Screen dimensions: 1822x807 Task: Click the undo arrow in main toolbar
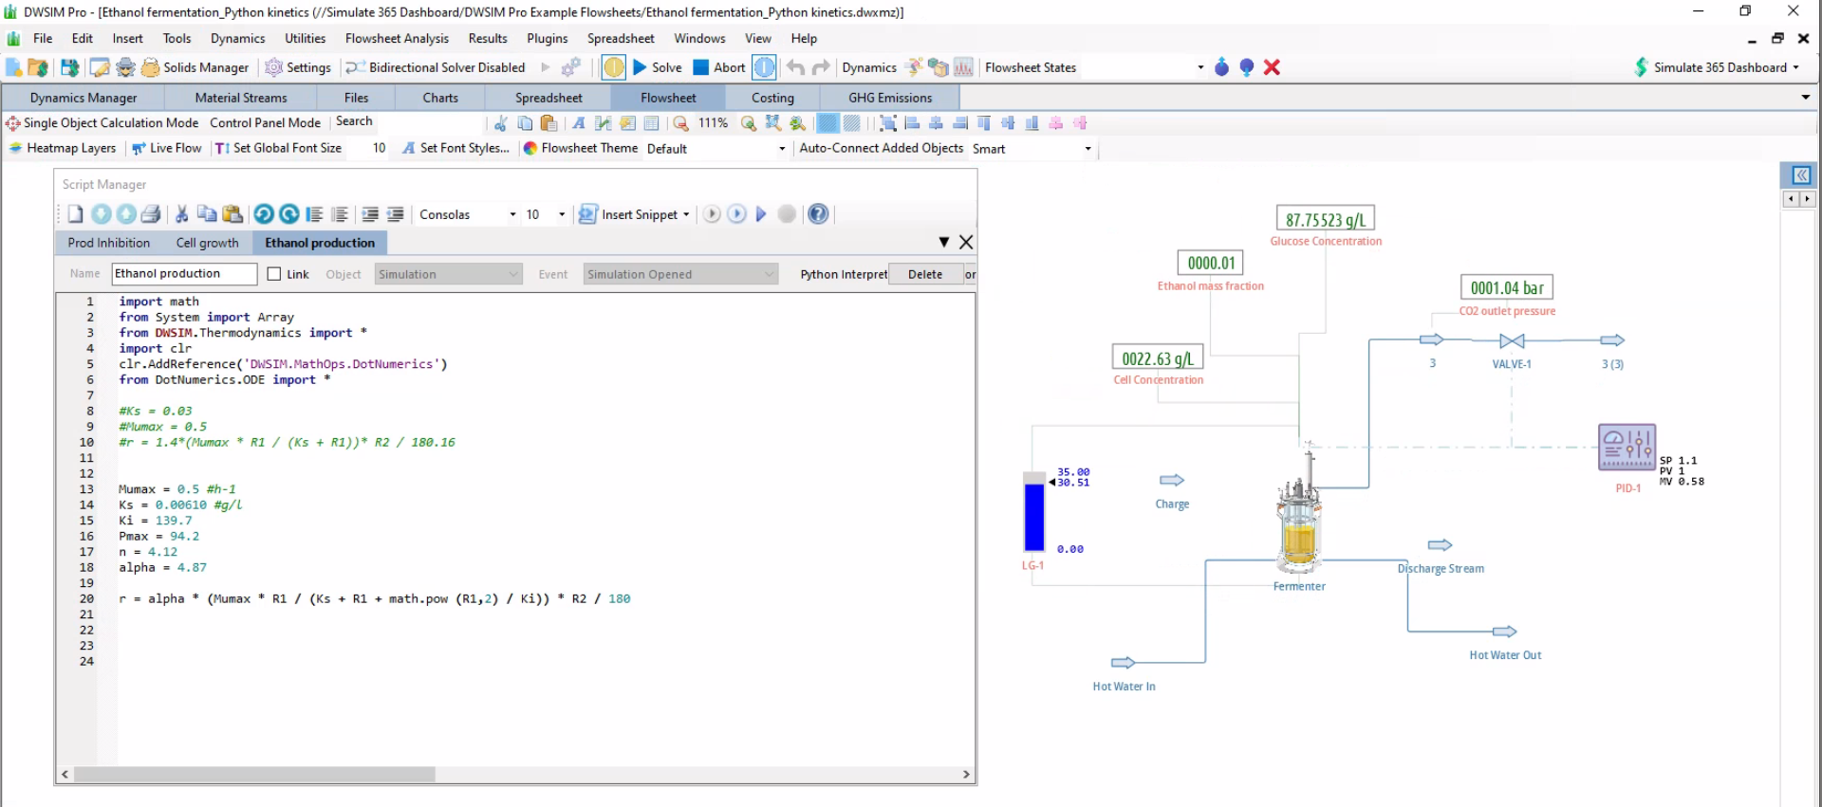coord(795,67)
